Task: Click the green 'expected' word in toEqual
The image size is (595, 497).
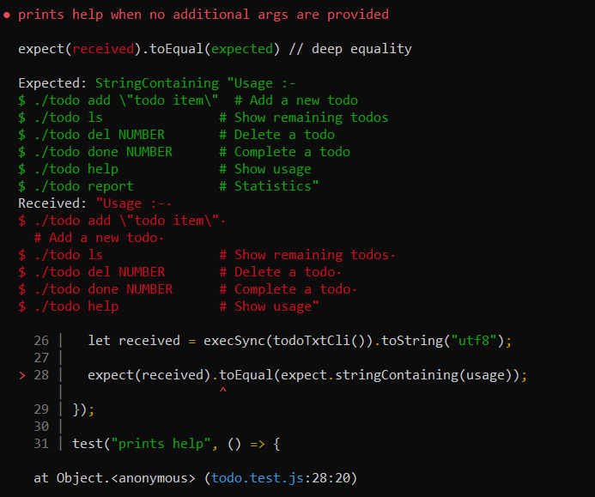Action: [x=242, y=49]
